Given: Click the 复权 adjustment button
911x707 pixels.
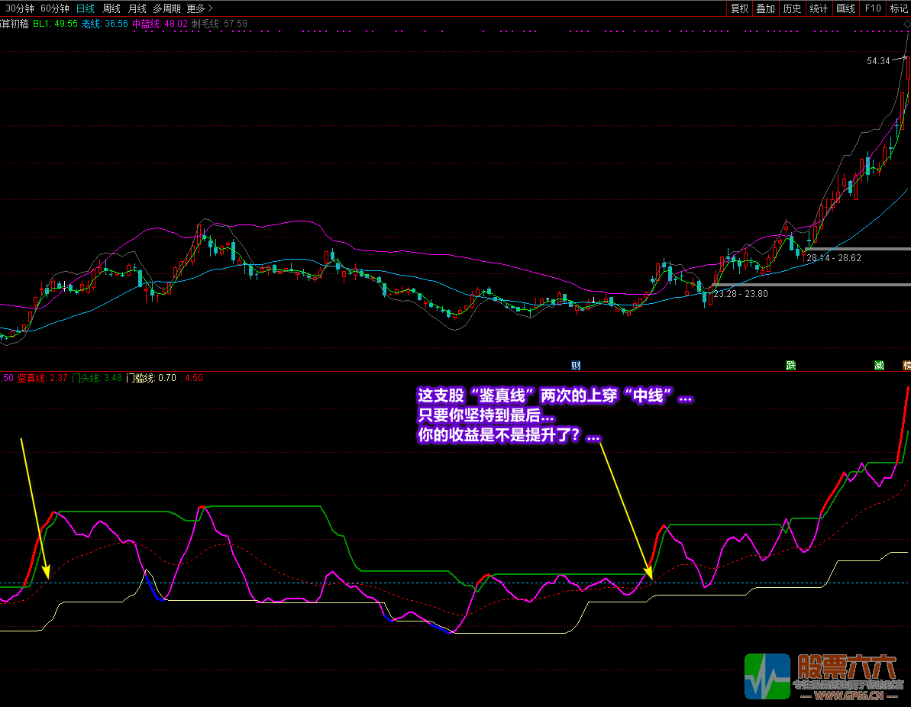Looking at the screenshot, I should coord(740,8).
